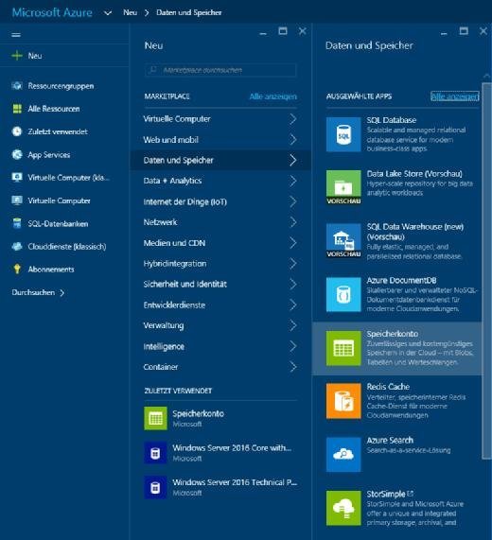Screen dimensions: 492x540
Task: Click Alle anzeigen link in Marketplace
Action: click(x=272, y=96)
